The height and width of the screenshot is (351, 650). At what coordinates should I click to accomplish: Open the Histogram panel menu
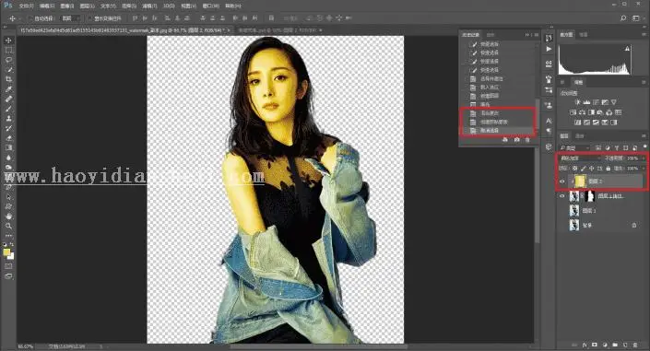pyautogui.click(x=644, y=35)
